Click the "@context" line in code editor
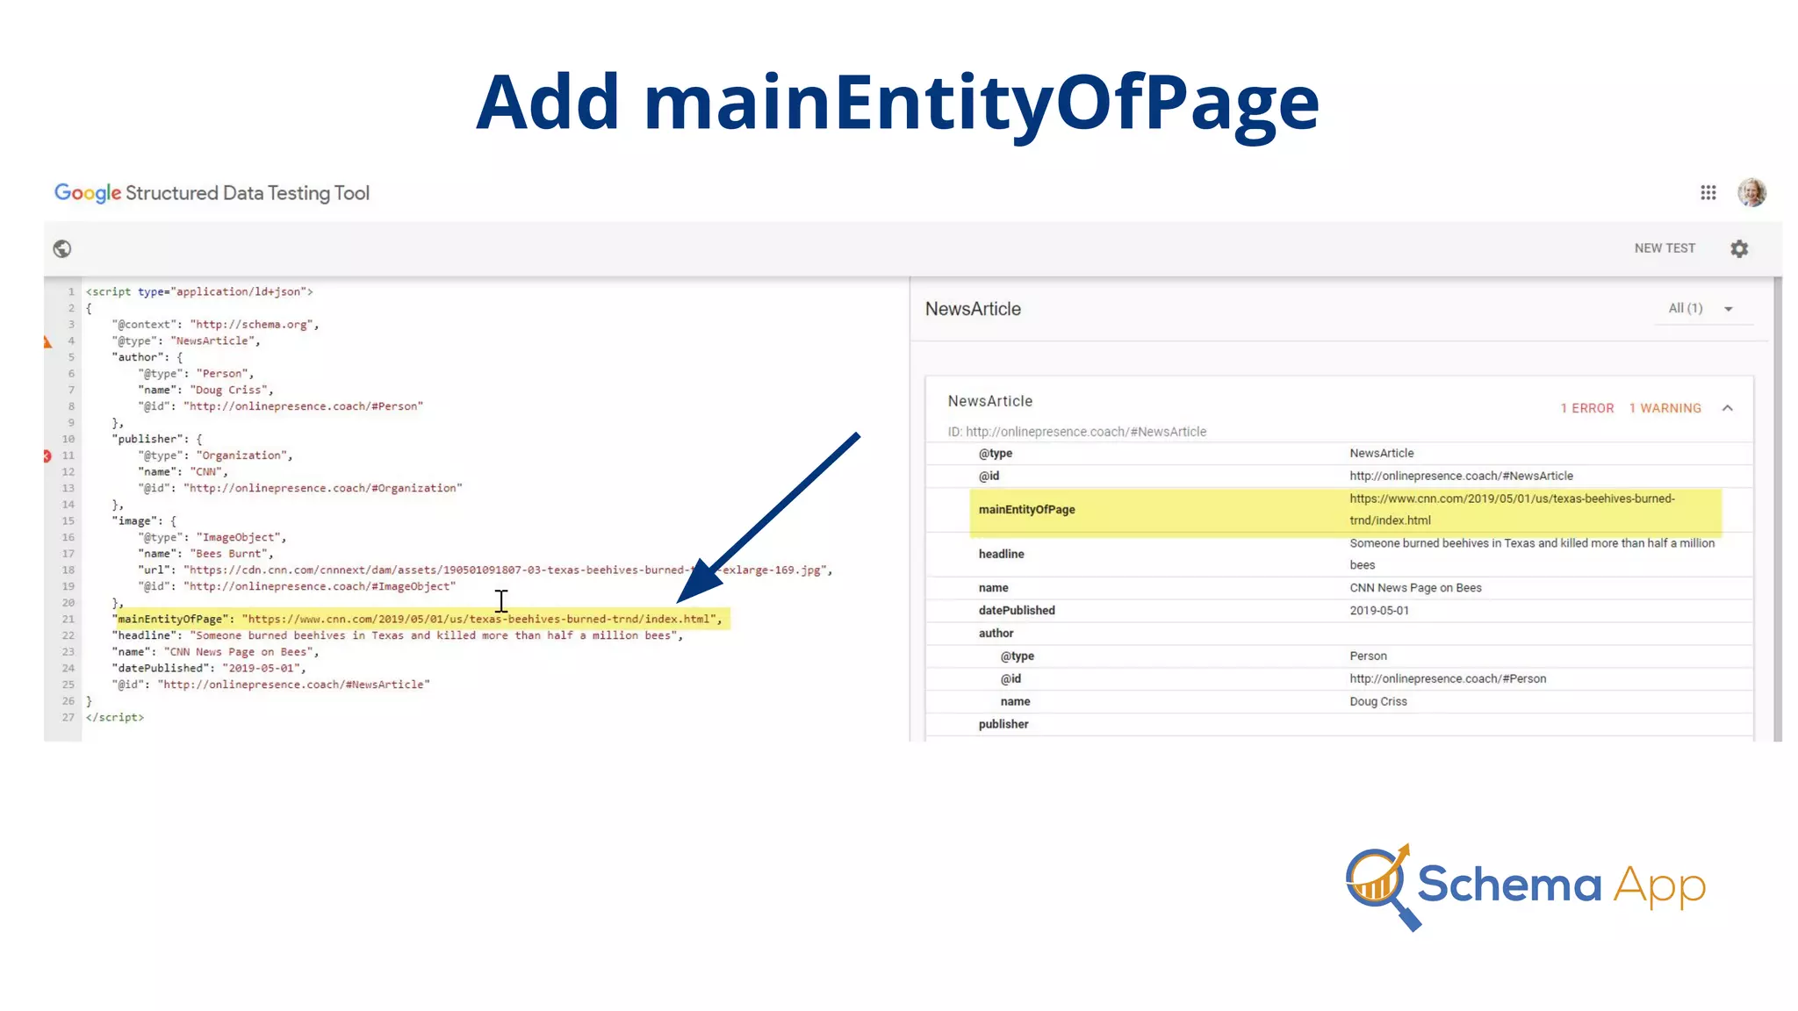This screenshot has height=1011, width=1798. click(215, 325)
